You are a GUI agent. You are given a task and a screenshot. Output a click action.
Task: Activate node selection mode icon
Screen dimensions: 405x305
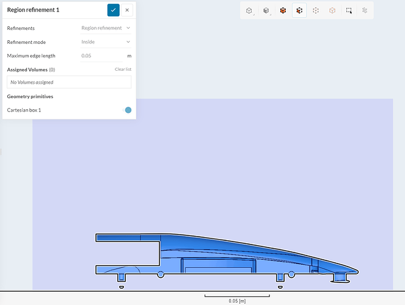(x=332, y=10)
